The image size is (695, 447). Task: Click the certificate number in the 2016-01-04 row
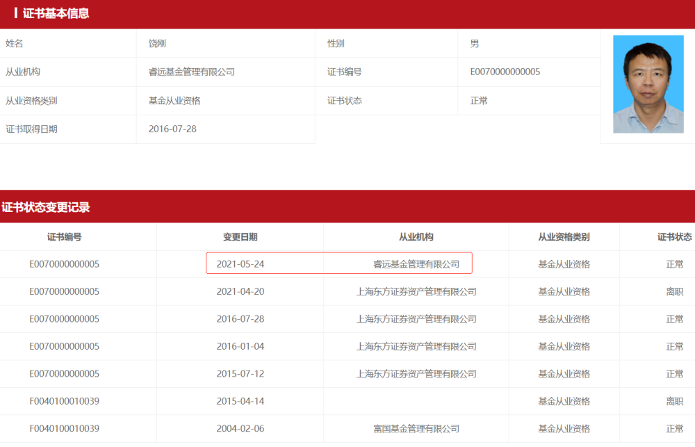[64, 346]
